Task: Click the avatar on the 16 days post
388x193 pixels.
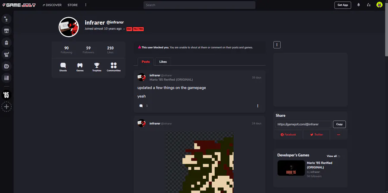Action: (141, 77)
